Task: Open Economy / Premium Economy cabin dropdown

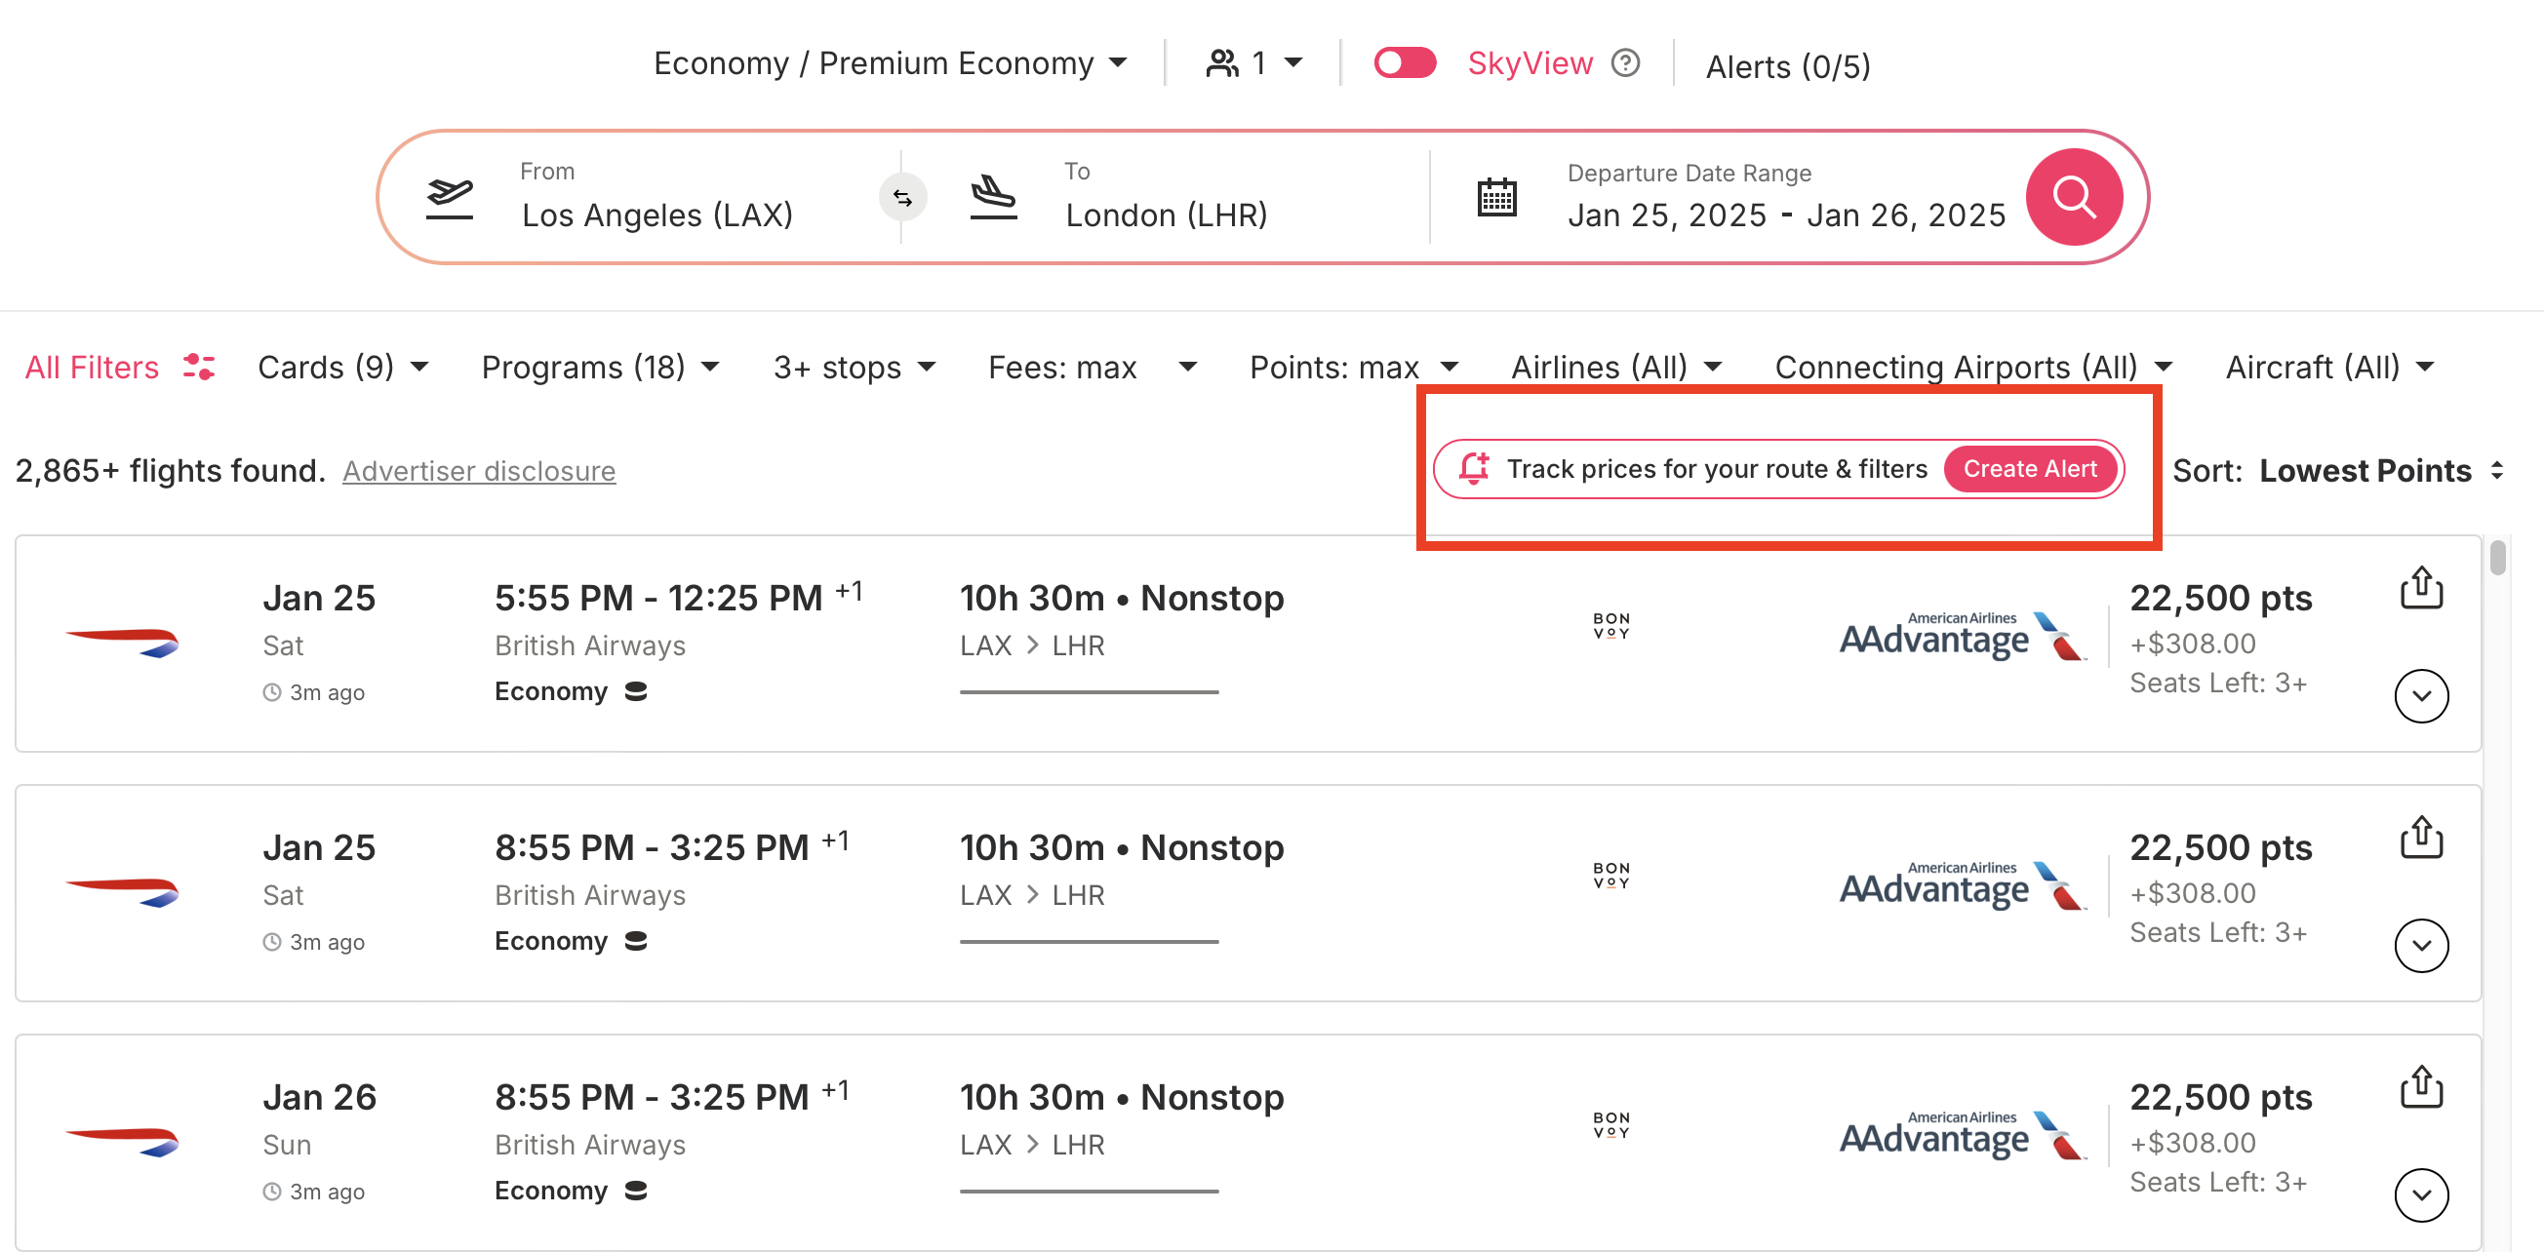Action: coord(891,63)
